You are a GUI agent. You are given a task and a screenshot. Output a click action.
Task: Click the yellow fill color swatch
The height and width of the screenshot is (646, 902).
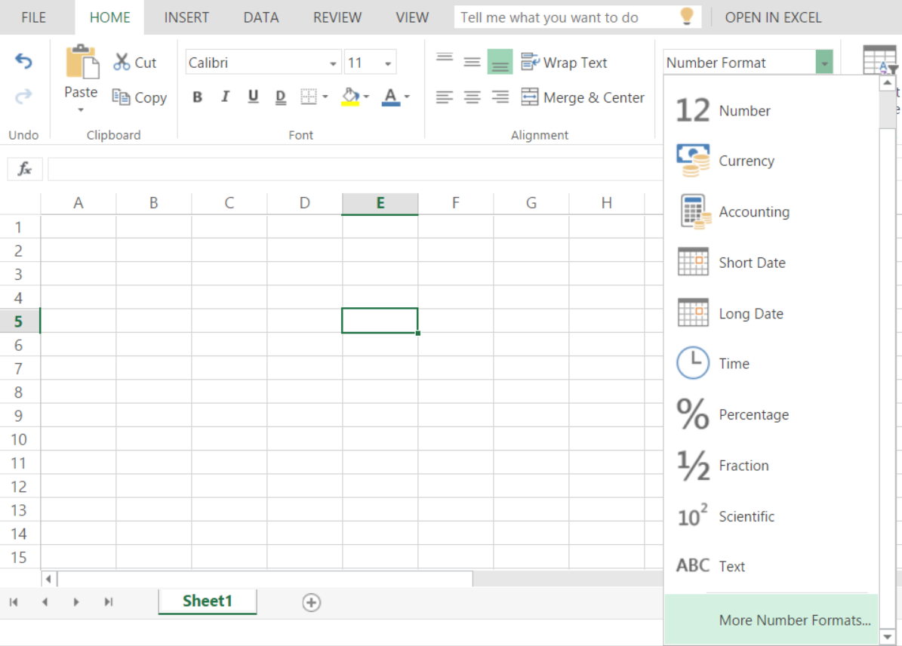pyautogui.click(x=351, y=102)
